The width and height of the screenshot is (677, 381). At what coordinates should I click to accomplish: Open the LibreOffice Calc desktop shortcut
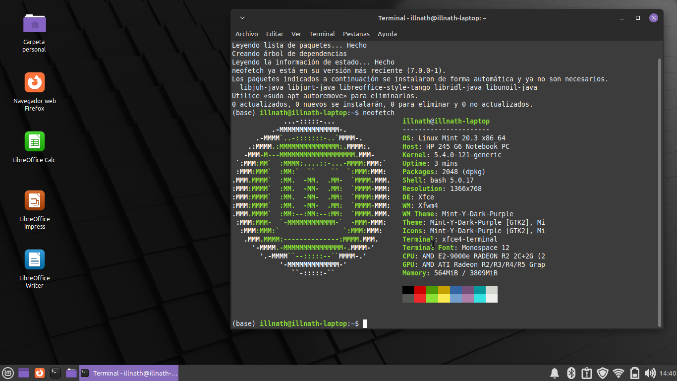point(35,147)
